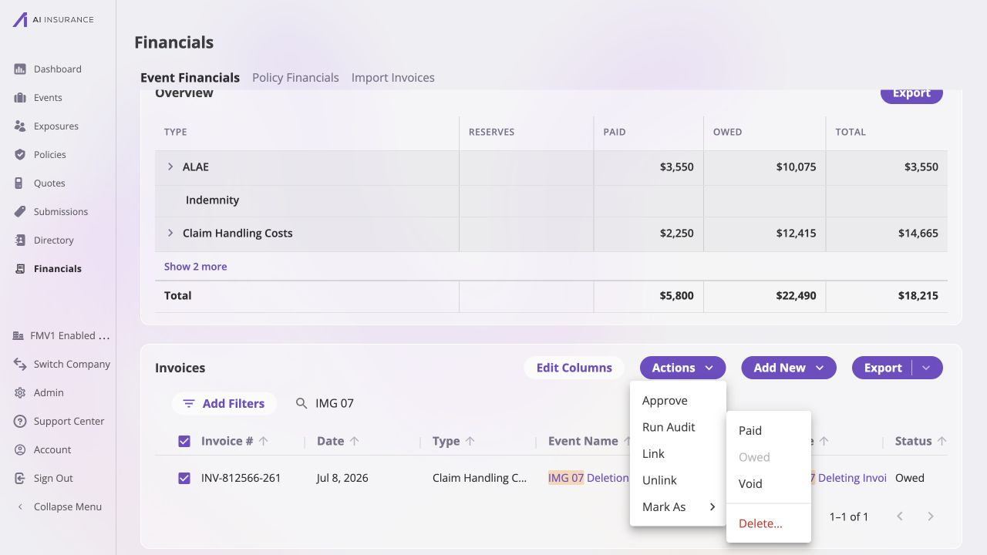Click Edit Columns button

[574, 368]
